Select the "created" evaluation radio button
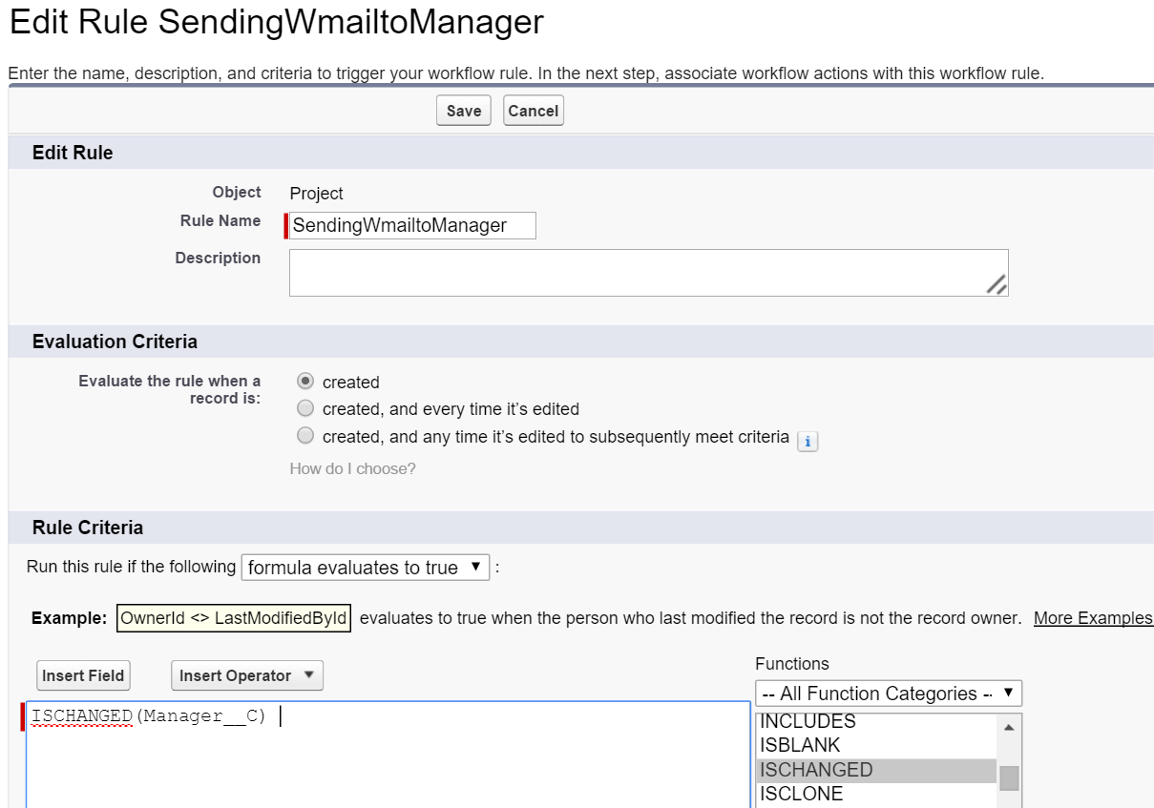 [x=305, y=382]
